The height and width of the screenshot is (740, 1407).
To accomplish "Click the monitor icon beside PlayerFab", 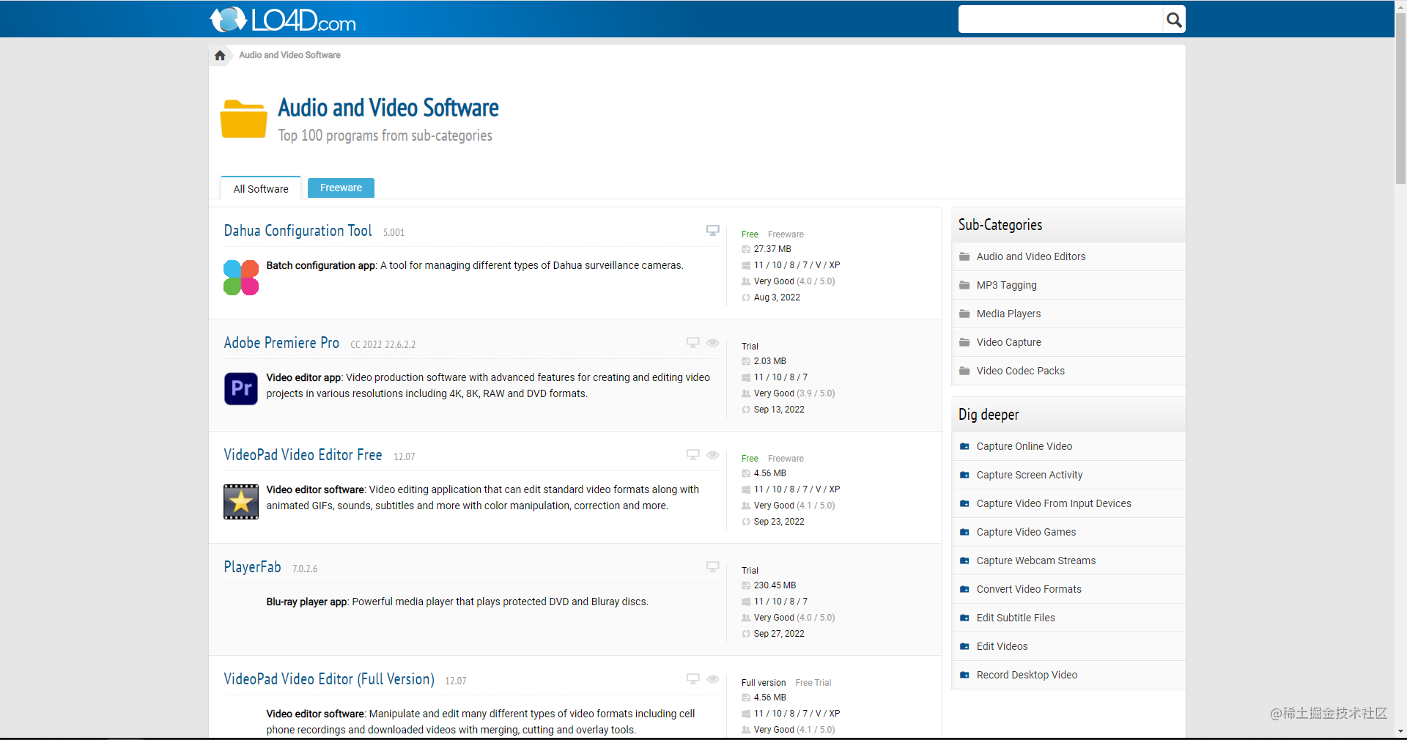I will coord(712,566).
